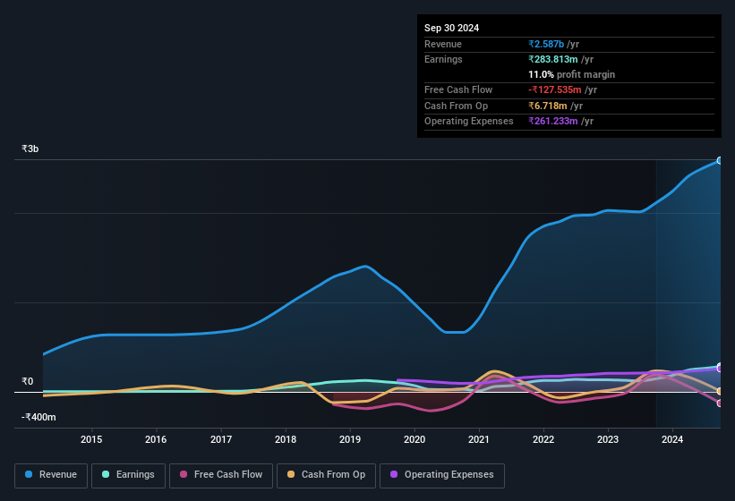
Task: Click the Free Cash Flow endpoint marker
Action: click(720, 403)
